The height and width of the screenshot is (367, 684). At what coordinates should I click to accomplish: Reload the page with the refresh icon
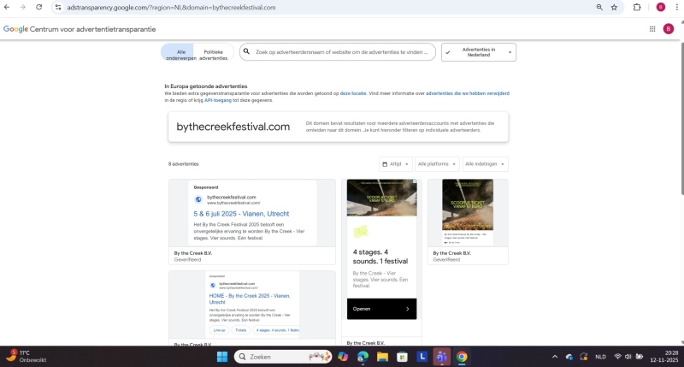(38, 7)
